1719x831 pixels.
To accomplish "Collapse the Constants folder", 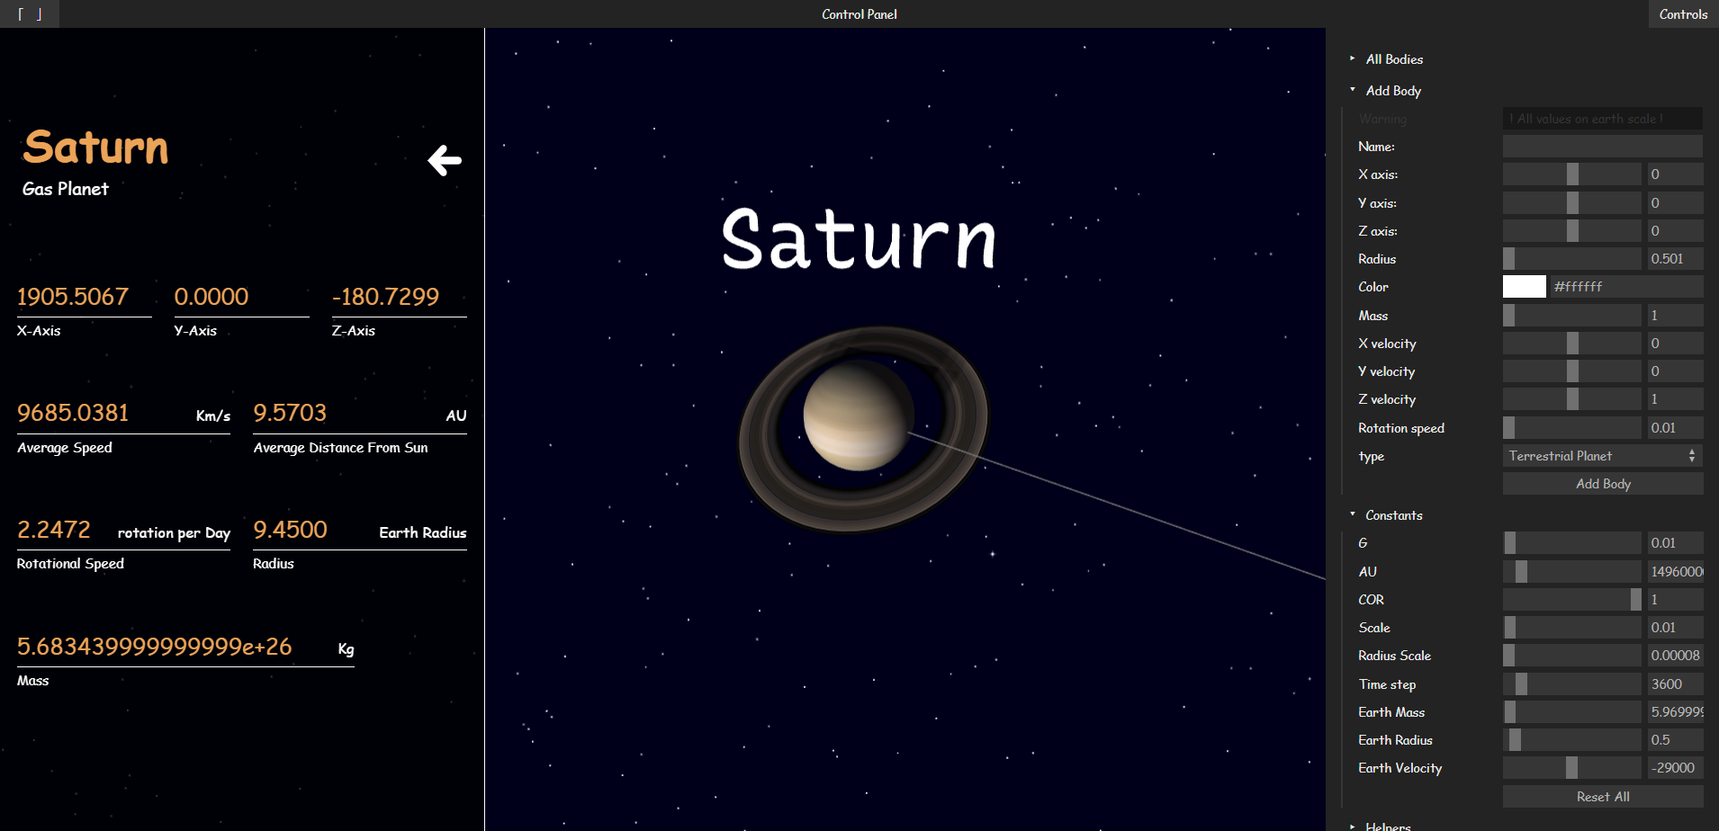I will click(x=1393, y=515).
